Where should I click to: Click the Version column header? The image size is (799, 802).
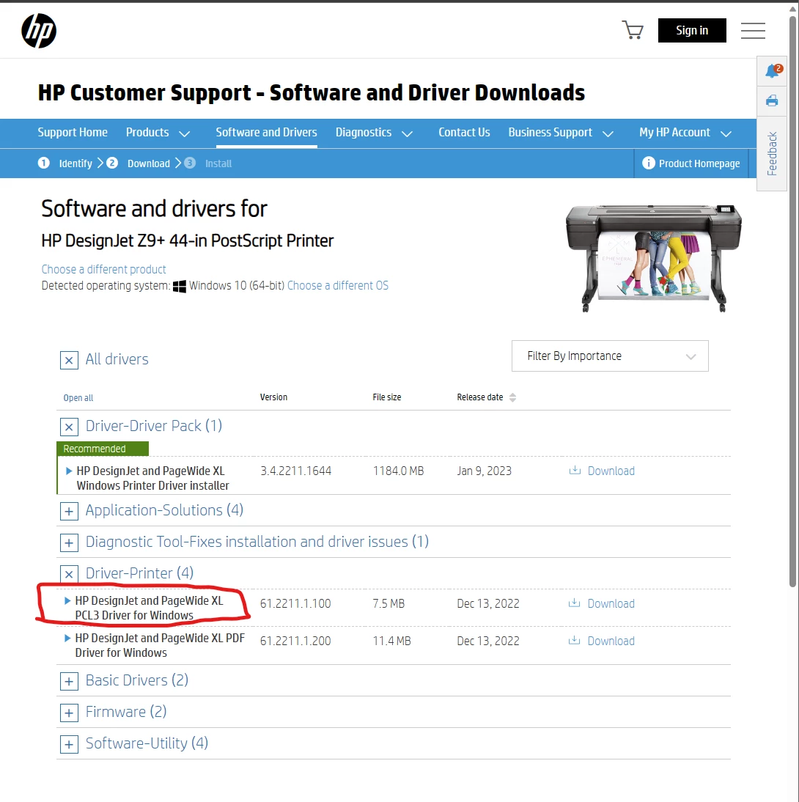point(273,397)
